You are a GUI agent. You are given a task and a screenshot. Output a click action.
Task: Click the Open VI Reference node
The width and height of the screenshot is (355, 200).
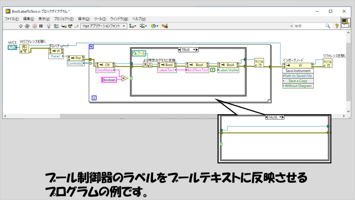(x=25, y=49)
